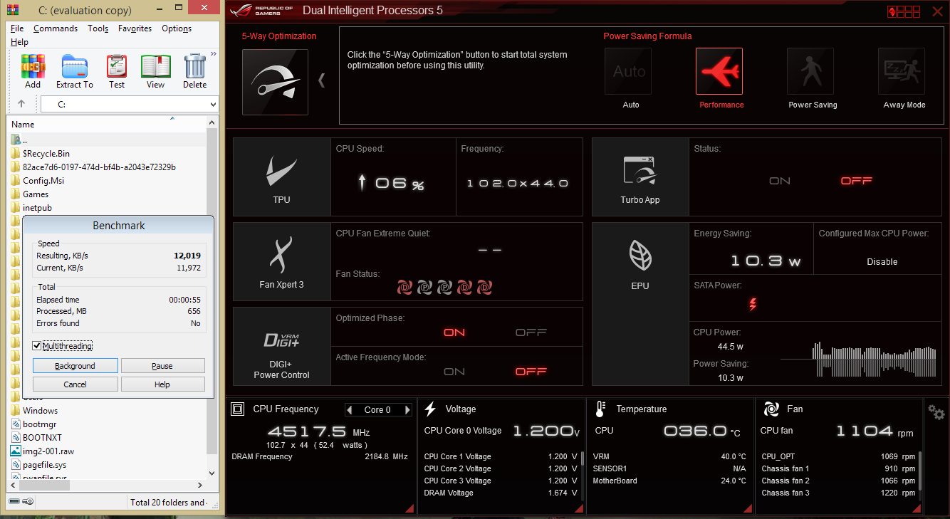The width and height of the screenshot is (950, 519).
Task: Collapse the optimization panel with left chevron
Action: 321,80
